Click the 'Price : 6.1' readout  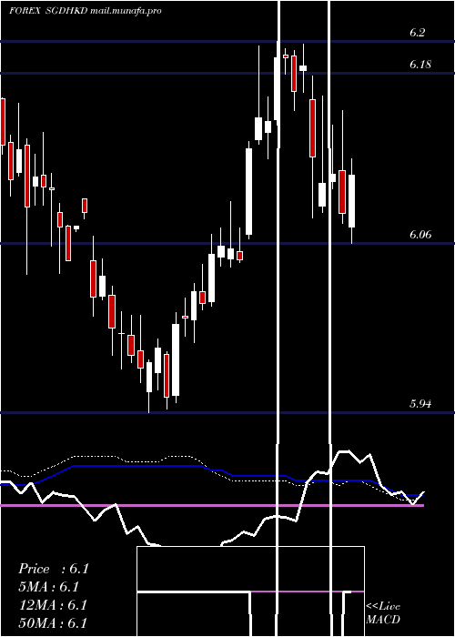point(53,569)
